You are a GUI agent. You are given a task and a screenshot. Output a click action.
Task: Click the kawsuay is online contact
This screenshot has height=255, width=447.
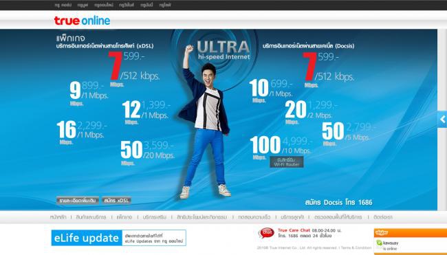tap(391, 245)
